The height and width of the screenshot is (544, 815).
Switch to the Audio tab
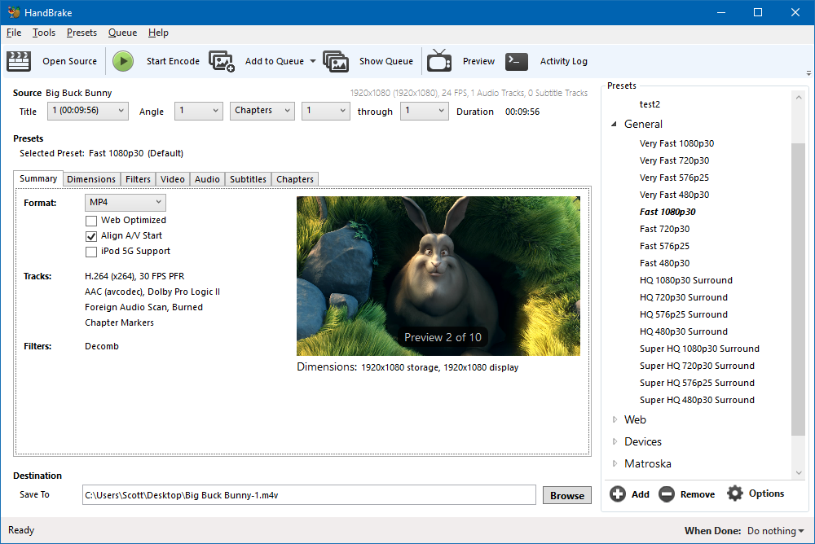tap(207, 179)
